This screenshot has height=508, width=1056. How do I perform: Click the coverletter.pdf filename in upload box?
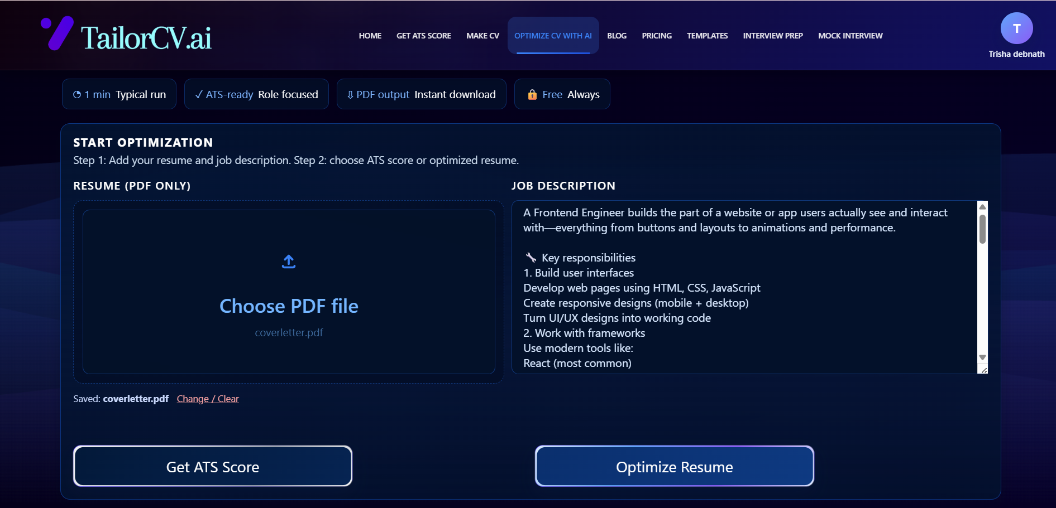pyautogui.click(x=289, y=332)
